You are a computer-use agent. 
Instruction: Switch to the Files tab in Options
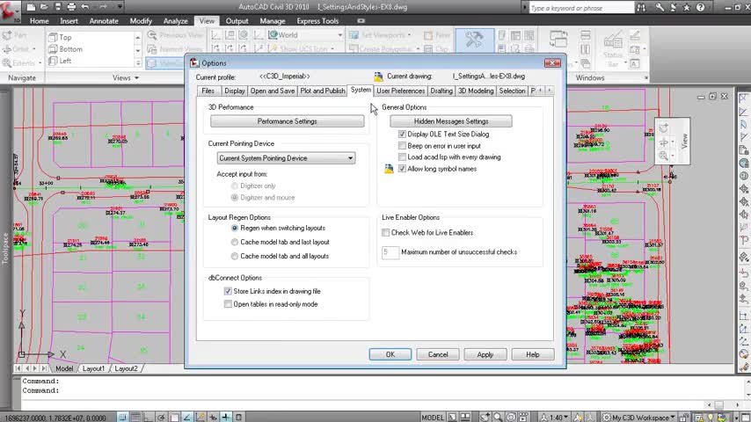tap(208, 91)
